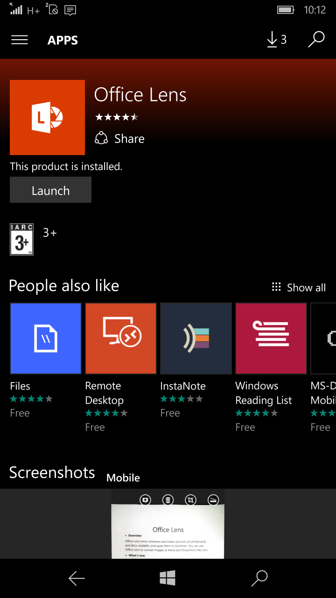
Task: Open the hamburger navigation menu
Action: 20,40
